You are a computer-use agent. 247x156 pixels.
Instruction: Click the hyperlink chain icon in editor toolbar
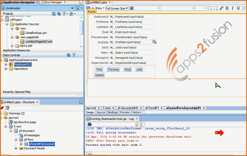point(221,8)
